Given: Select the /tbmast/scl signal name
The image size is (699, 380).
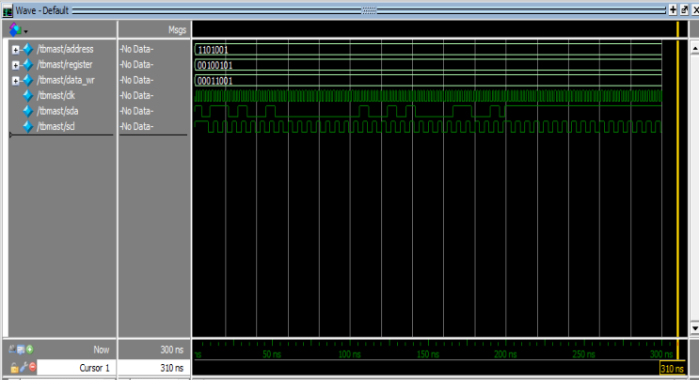Looking at the screenshot, I should pyautogui.click(x=56, y=127).
